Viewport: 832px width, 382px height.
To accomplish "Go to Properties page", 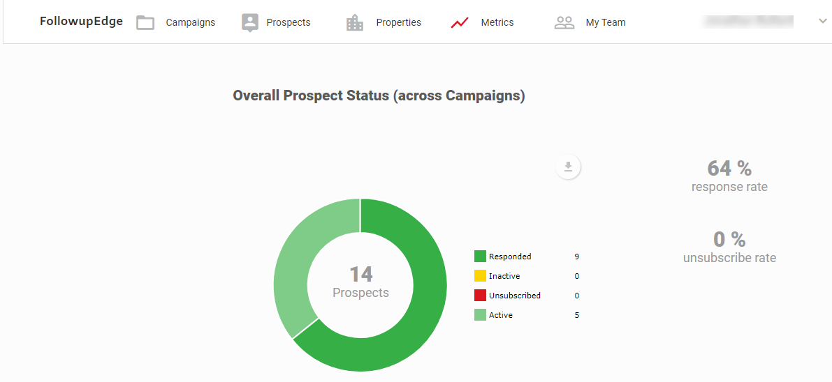I will [398, 23].
